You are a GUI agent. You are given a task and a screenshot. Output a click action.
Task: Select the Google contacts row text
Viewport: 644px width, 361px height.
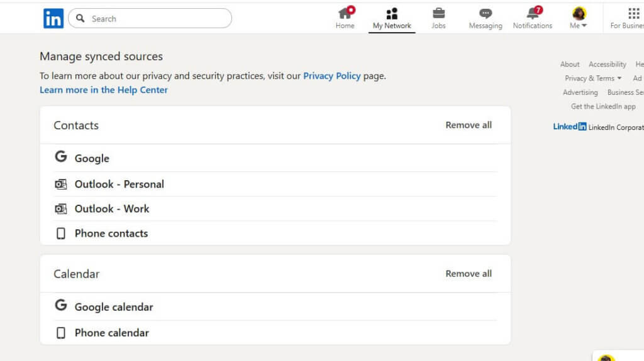pyautogui.click(x=92, y=158)
